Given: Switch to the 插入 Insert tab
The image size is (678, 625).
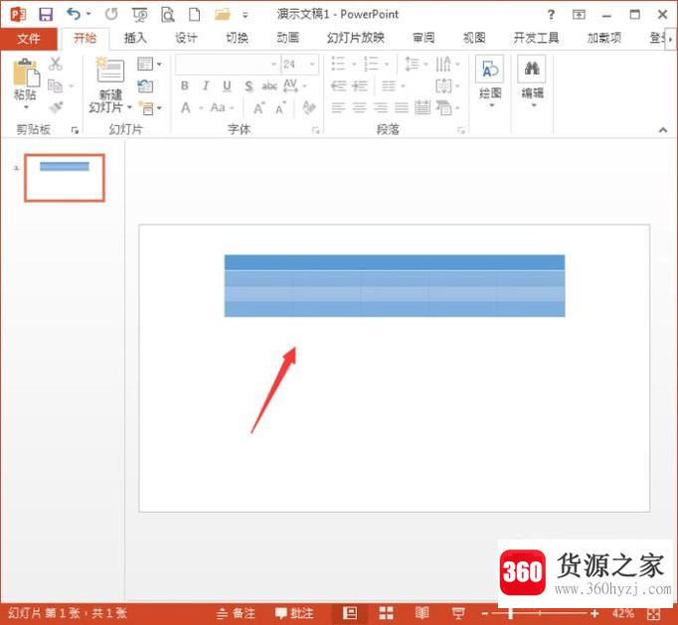Looking at the screenshot, I should pyautogui.click(x=135, y=38).
